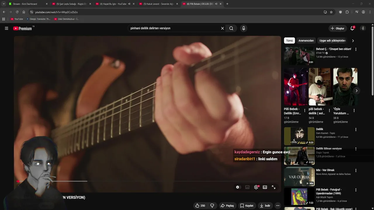View site information for youtube.com
374x210 pixels.
click(31, 12)
